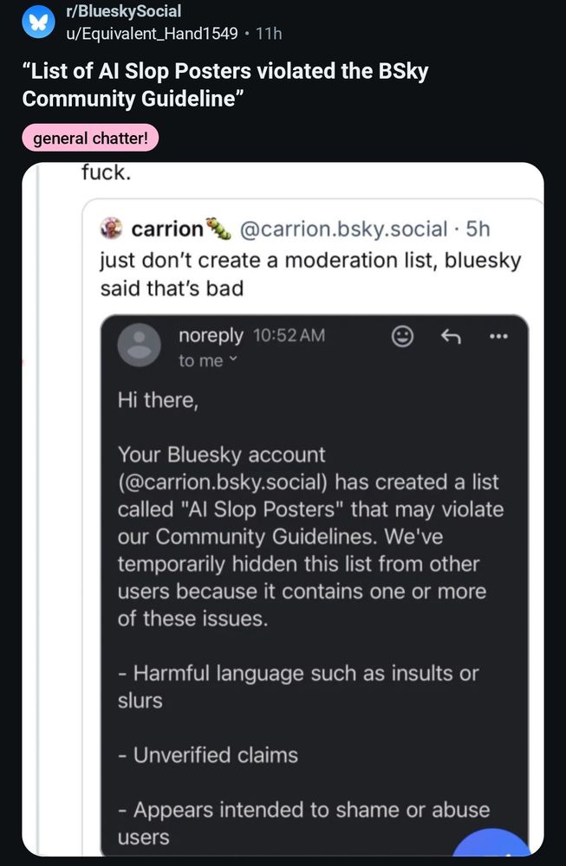Image resolution: width=566 pixels, height=866 pixels.
Task: Click the @carrion.bsky.social handle
Action: click(344, 229)
